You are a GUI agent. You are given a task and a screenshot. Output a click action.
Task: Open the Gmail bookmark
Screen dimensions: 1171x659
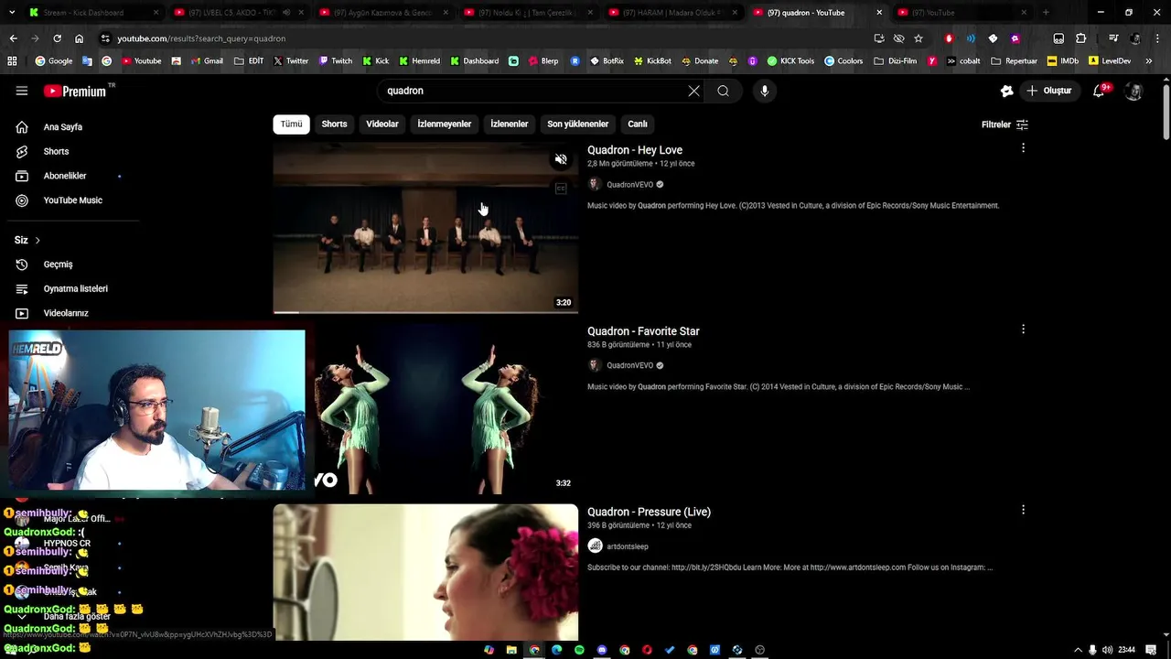pyautogui.click(x=206, y=61)
